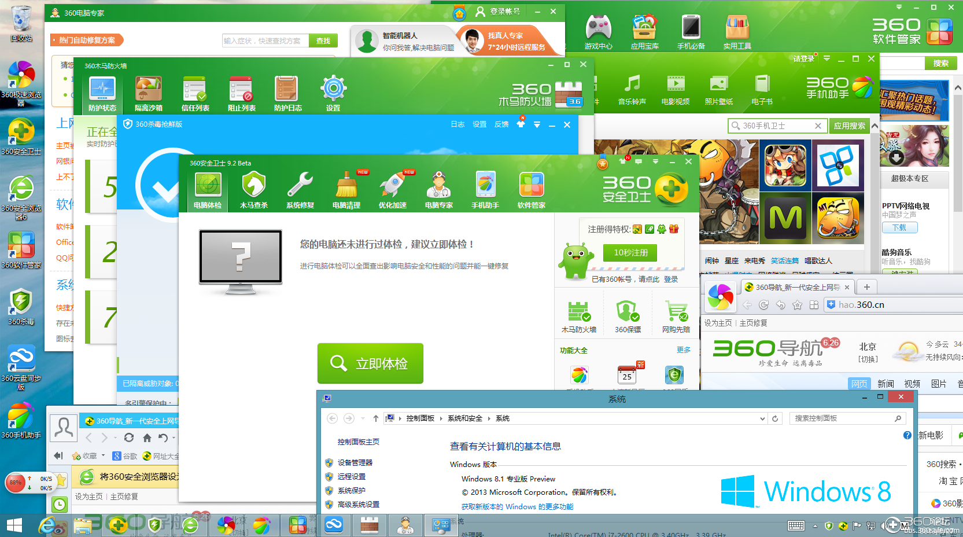
Task: Open Internet Explorer from taskbar
Action: 49,525
